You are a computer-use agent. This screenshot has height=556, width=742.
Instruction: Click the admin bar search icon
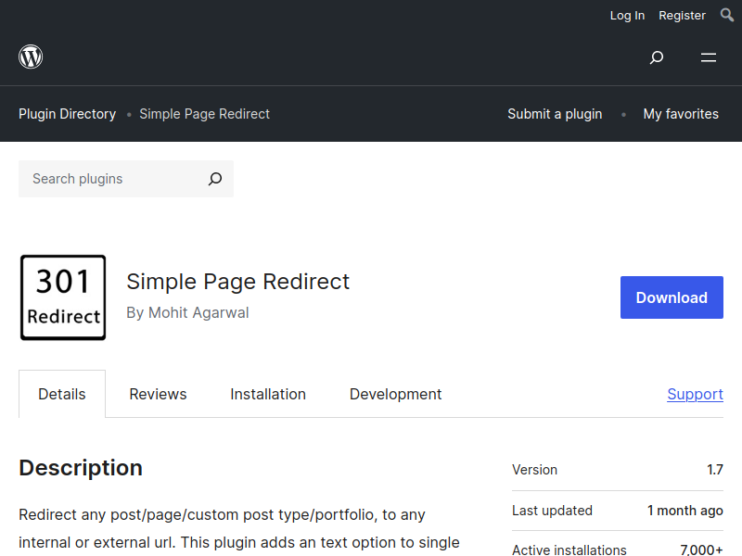727,15
